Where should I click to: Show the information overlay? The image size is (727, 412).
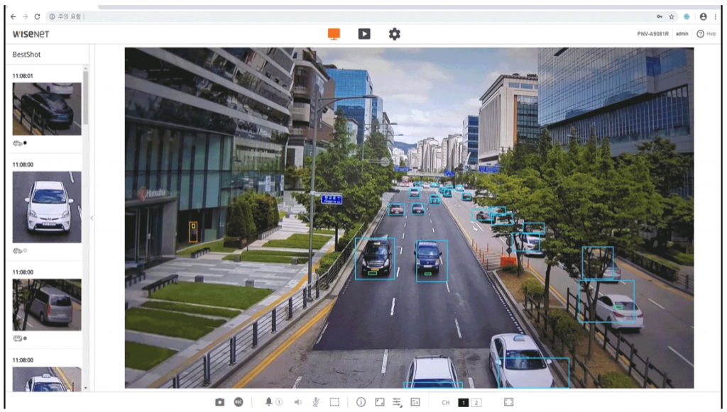click(x=361, y=402)
